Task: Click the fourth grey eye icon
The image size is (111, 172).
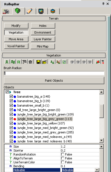Action: [90, 62]
